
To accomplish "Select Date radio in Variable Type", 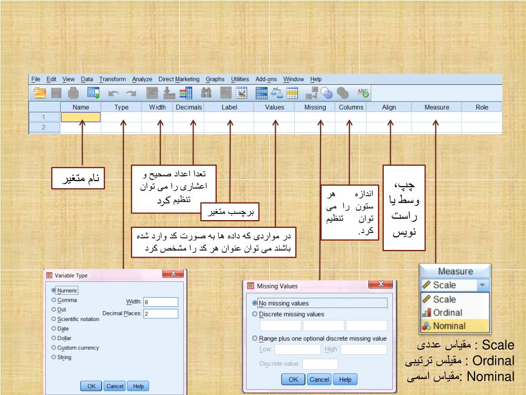I will tap(53, 329).
